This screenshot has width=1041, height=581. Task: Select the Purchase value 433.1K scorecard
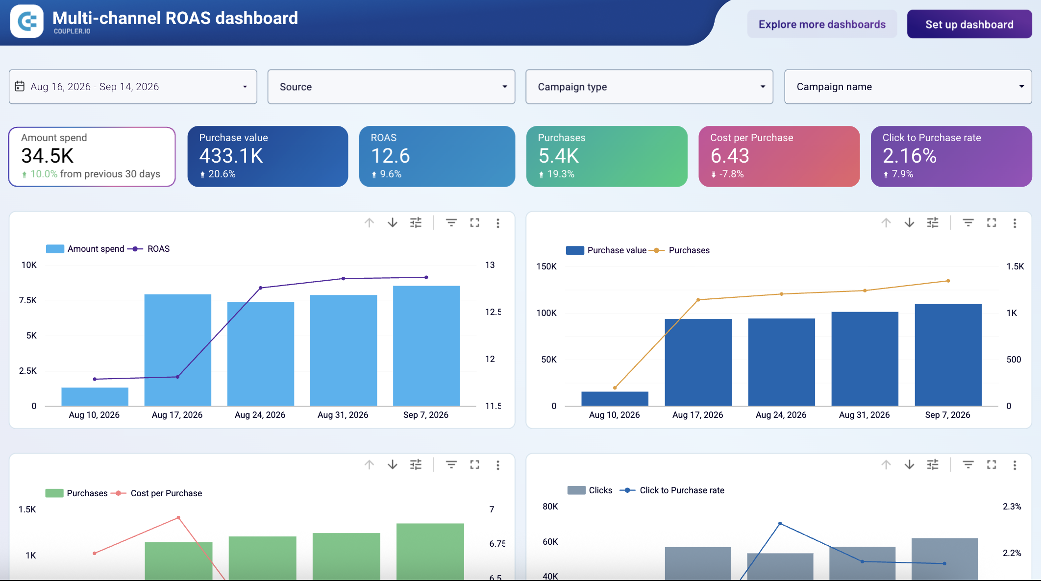[268, 156]
